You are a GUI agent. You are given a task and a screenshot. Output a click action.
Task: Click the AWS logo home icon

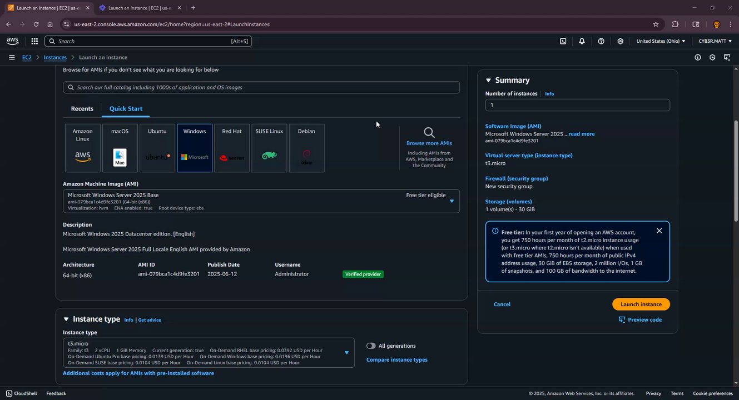coord(12,41)
